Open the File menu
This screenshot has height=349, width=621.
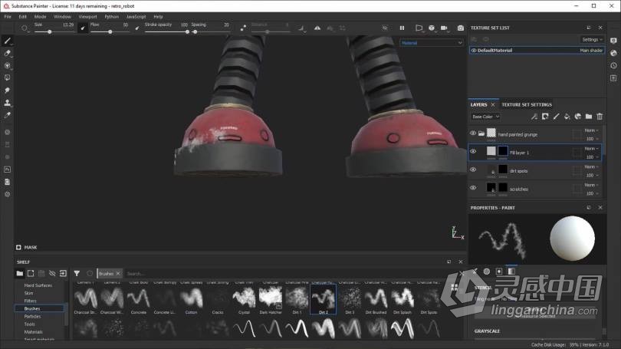tap(8, 17)
